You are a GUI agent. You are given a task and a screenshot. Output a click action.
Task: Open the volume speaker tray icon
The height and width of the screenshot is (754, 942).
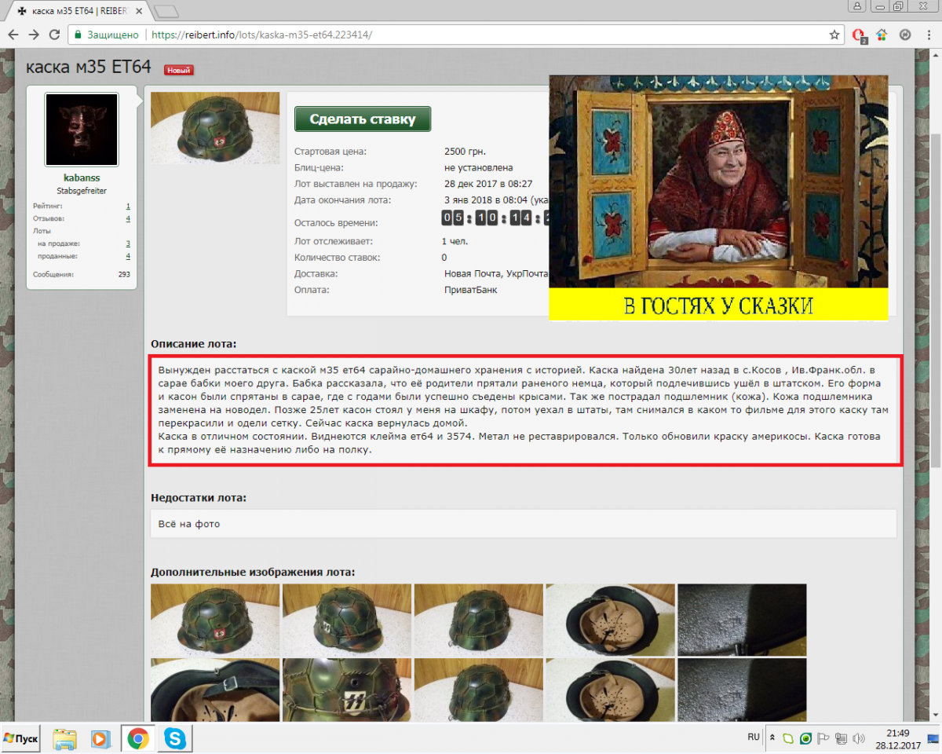click(859, 739)
